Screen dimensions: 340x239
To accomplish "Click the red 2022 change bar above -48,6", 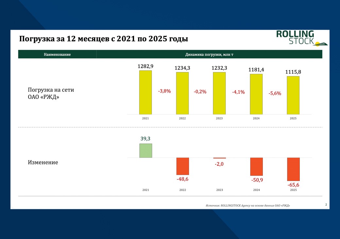I will click(182, 166).
